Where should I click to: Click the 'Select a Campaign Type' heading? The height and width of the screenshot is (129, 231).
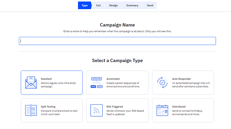117,60
